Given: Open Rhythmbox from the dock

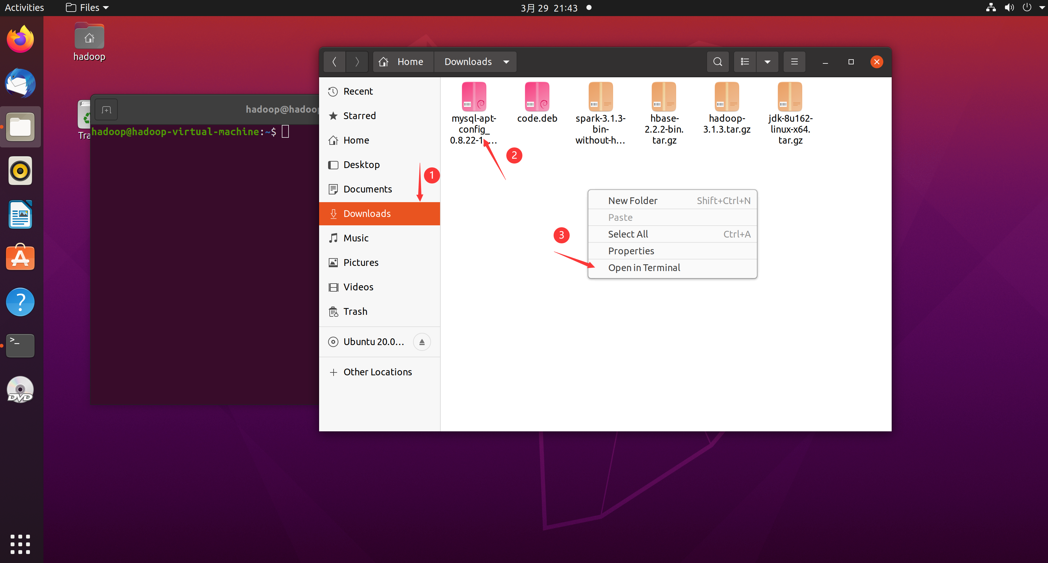Looking at the screenshot, I should pos(20,171).
